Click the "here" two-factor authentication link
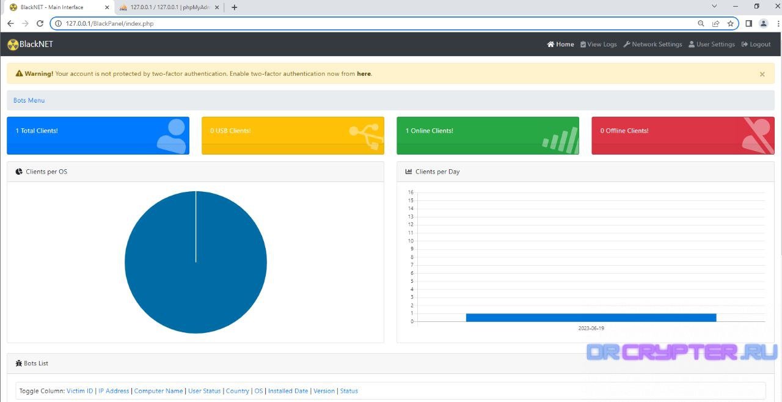Screen dimensions: 782x402 coord(364,74)
